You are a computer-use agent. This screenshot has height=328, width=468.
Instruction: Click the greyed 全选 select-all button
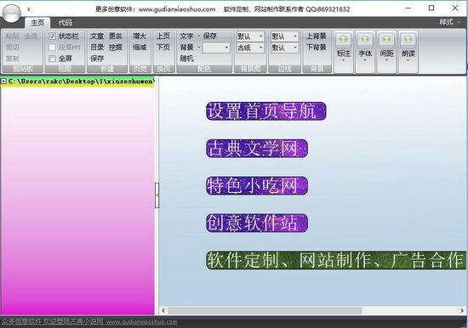click(31, 36)
